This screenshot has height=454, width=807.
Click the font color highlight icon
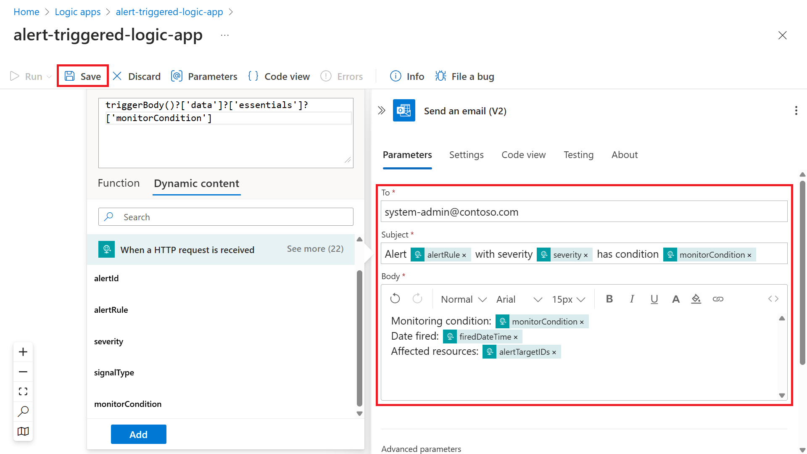point(696,298)
